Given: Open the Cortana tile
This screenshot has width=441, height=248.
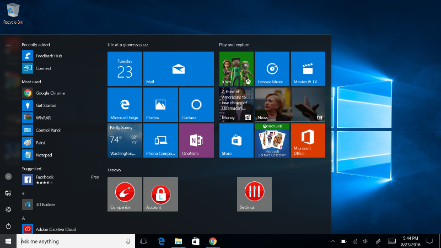Looking at the screenshot, I should pos(196,105).
